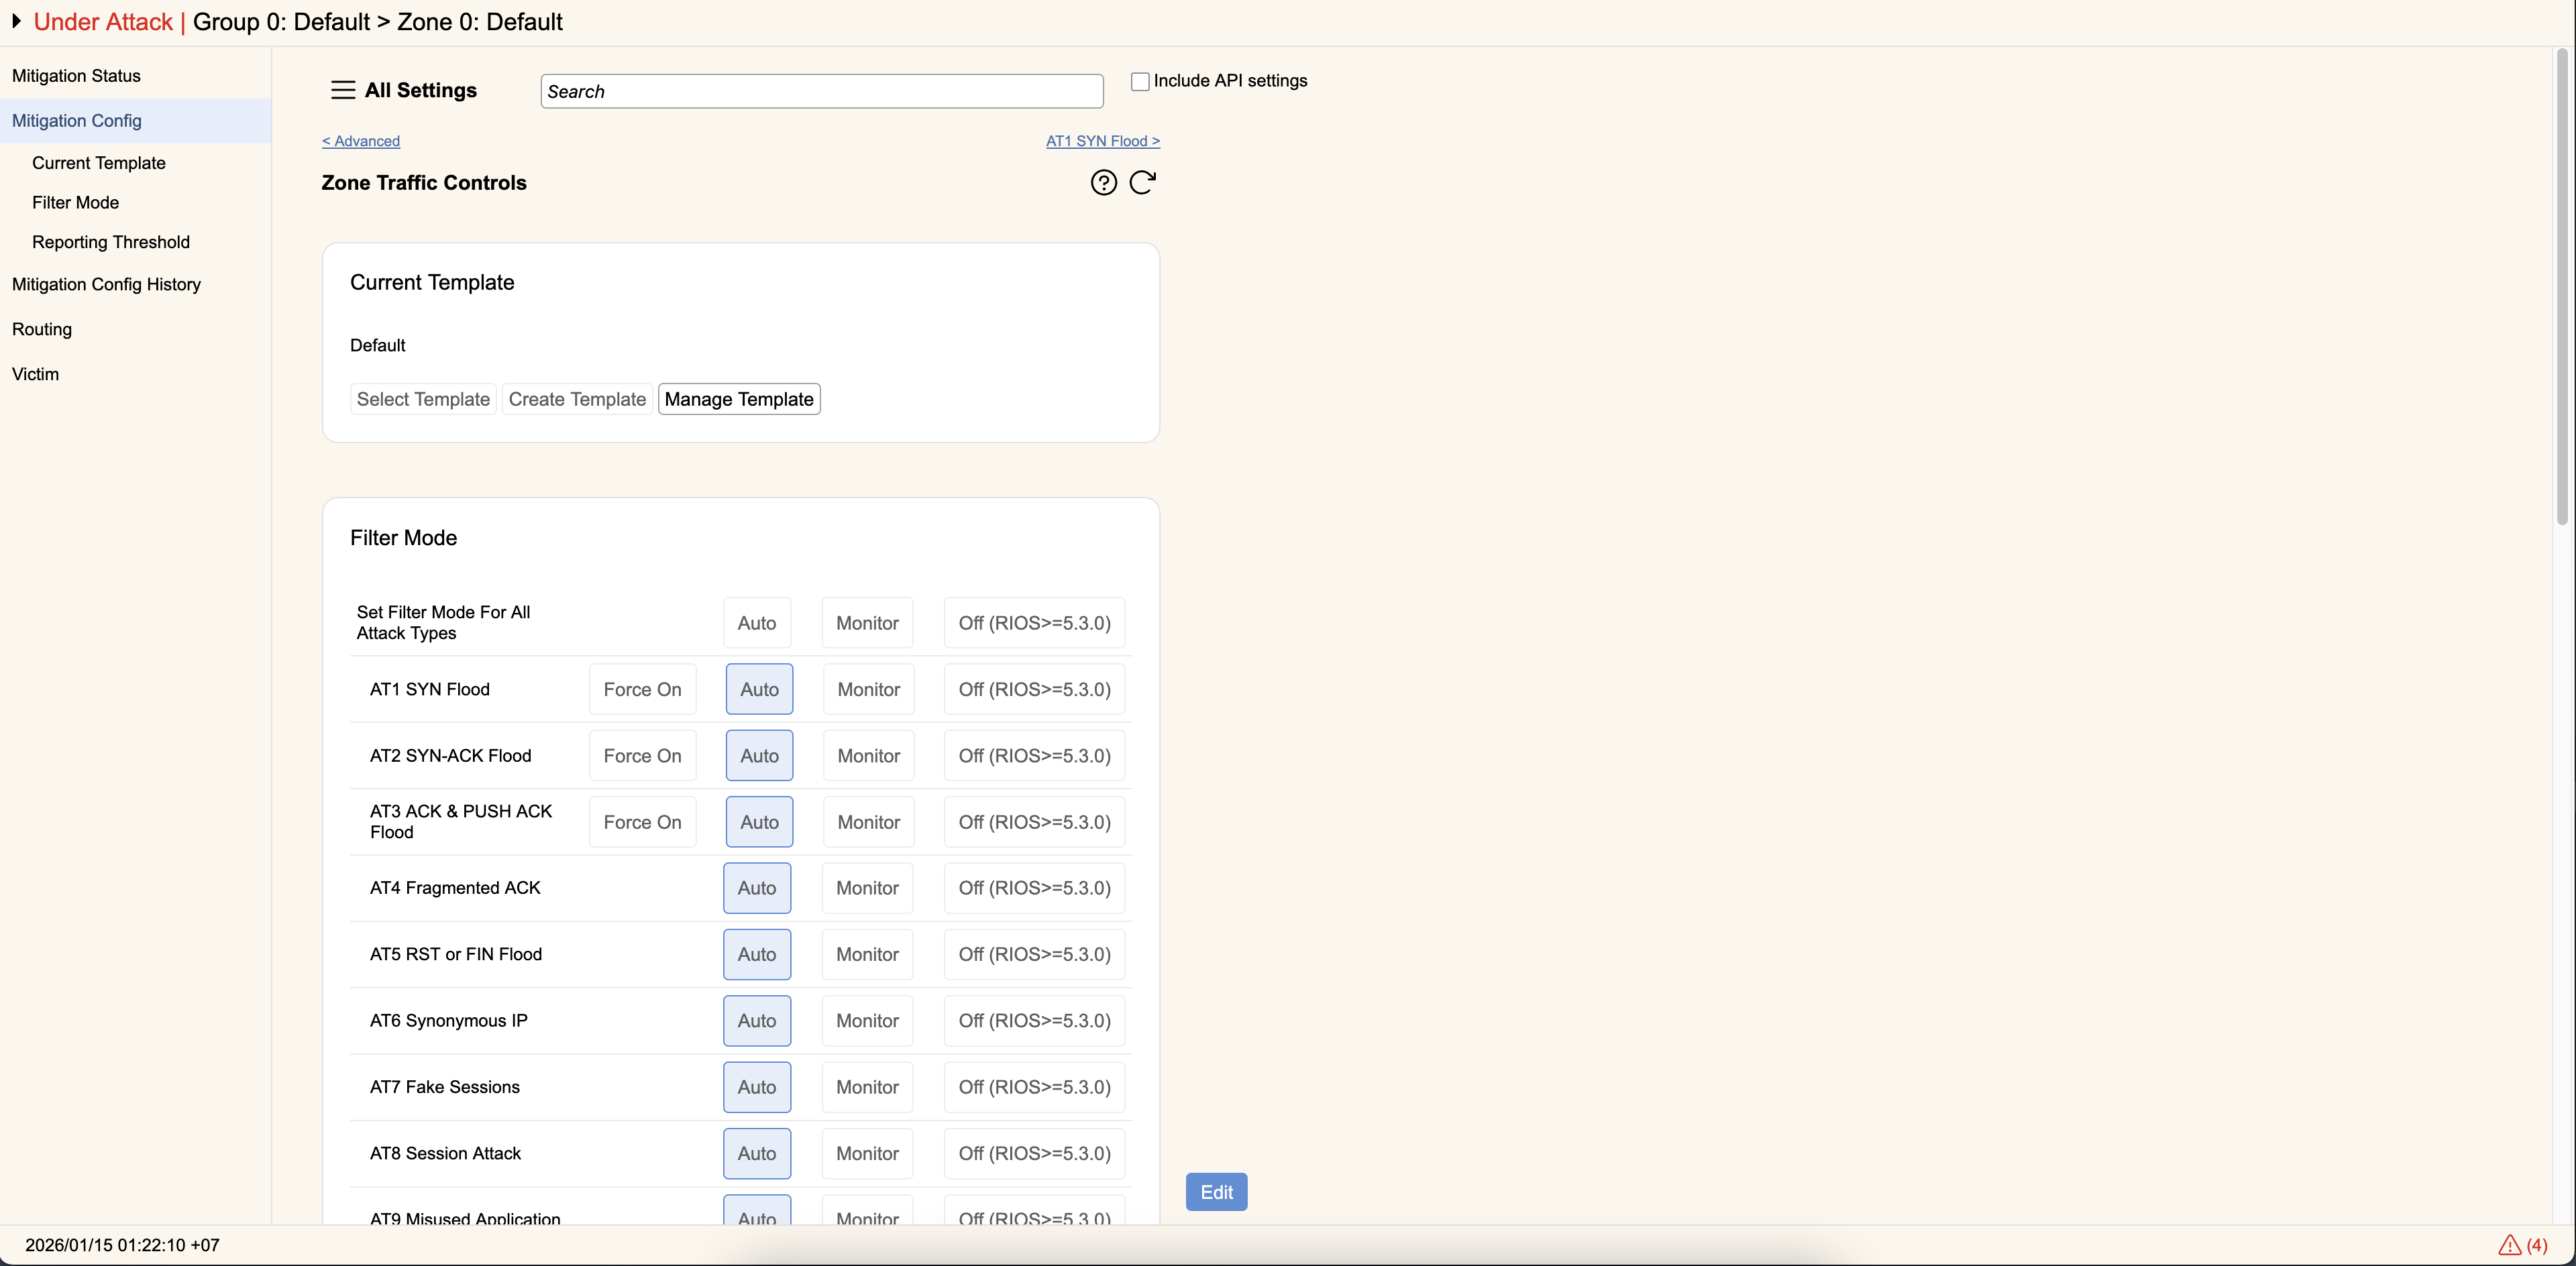
Task: Set AT2 SYN-ACK Flood to Force On
Action: click(x=642, y=756)
